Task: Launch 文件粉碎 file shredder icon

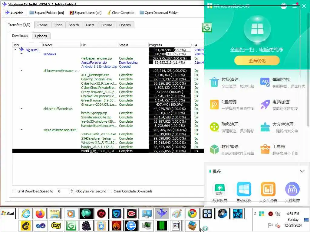Action: click(x=292, y=189)
